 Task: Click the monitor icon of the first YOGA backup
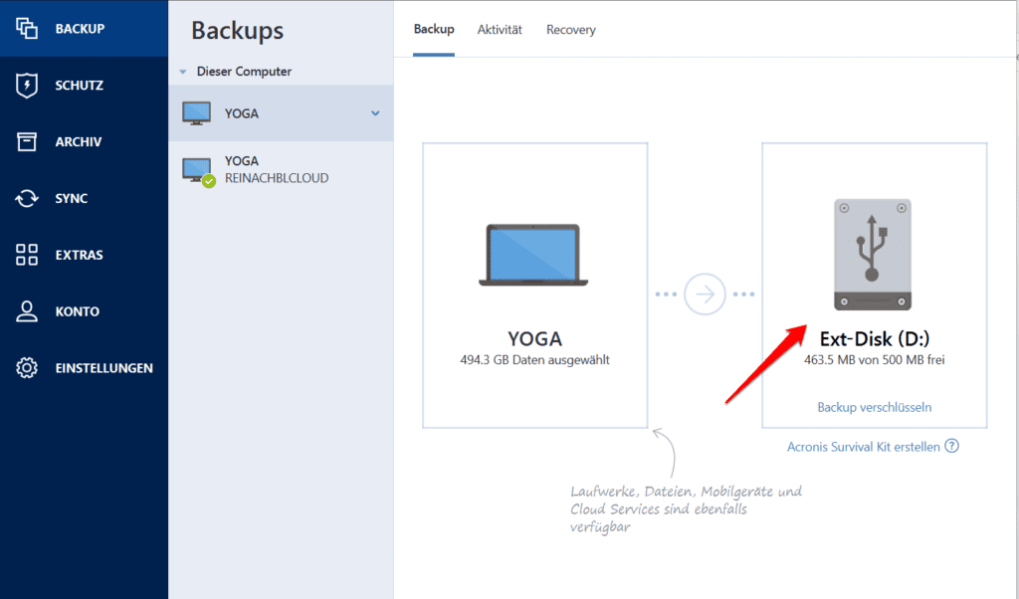pyautogui.click(x=196, y=113)
